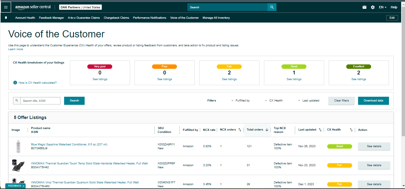Open the CX Health filter dropdown
Image resolution: width=405 pixels, height=189 pixels.
pyautogui.click(x=274, y=101)
